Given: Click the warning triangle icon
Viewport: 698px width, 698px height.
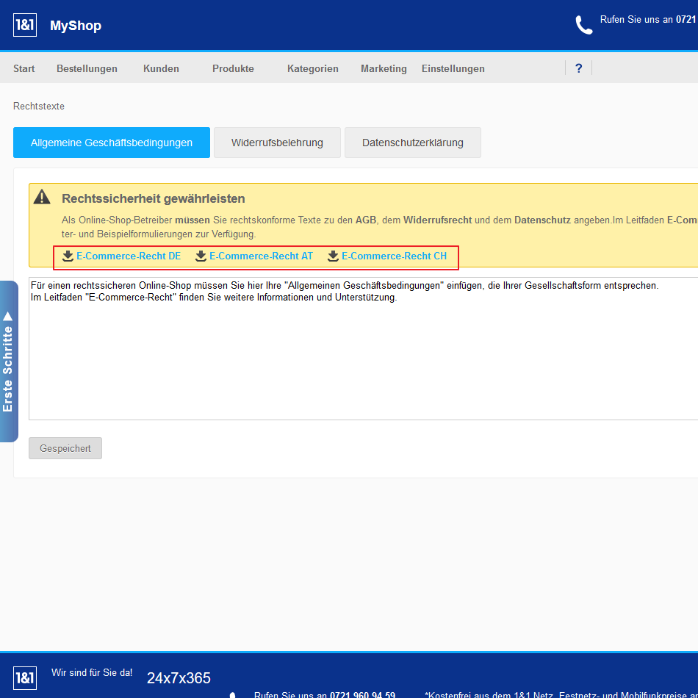Looking at the screenshot, I should click(x=42, y=197).
